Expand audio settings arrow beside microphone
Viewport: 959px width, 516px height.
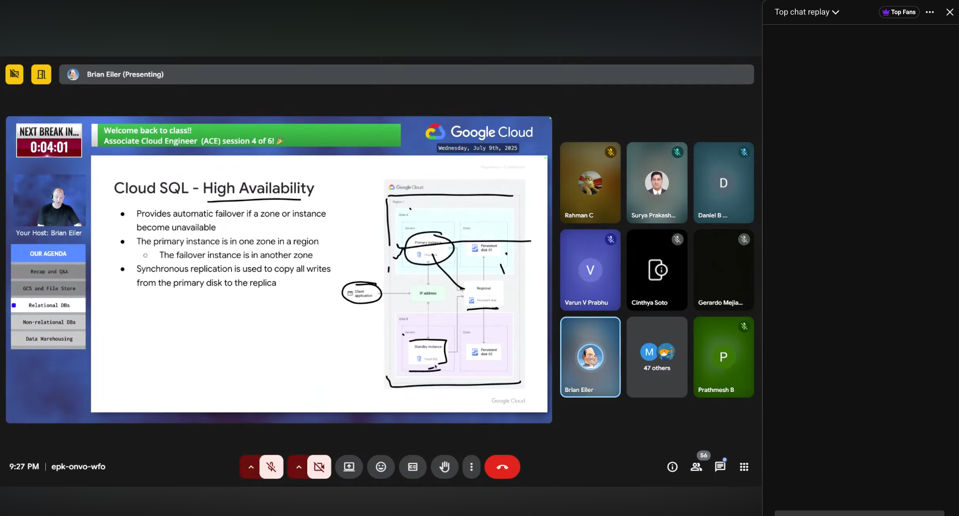coord(250,467)
